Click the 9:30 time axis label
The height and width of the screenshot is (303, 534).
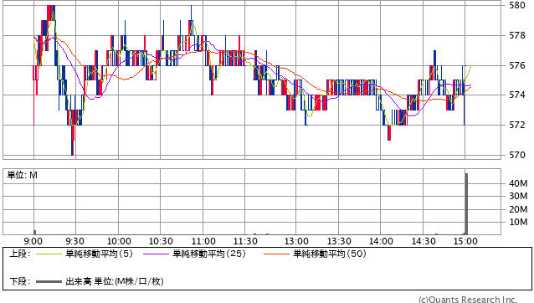75,241
